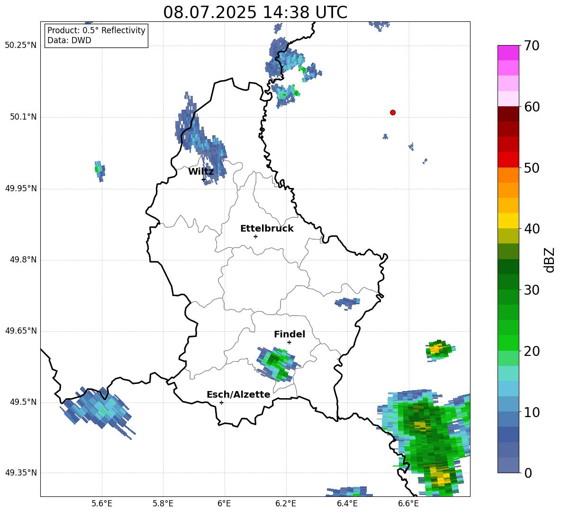Click the 20 dBZ colorbar label
This screenshot has height=513, width=561.
532,351
